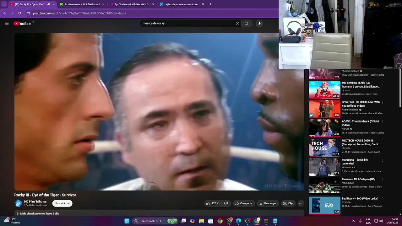Open HD Film Tributes channel name link
This screenshot has width=402, height=226.
pyautogui.click(x=35, y=202)
